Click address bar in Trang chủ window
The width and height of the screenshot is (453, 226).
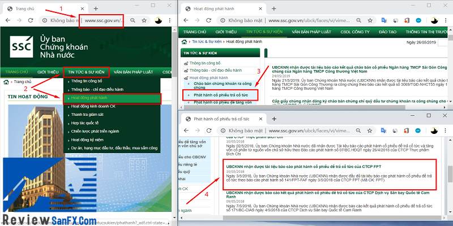(84, 20)
